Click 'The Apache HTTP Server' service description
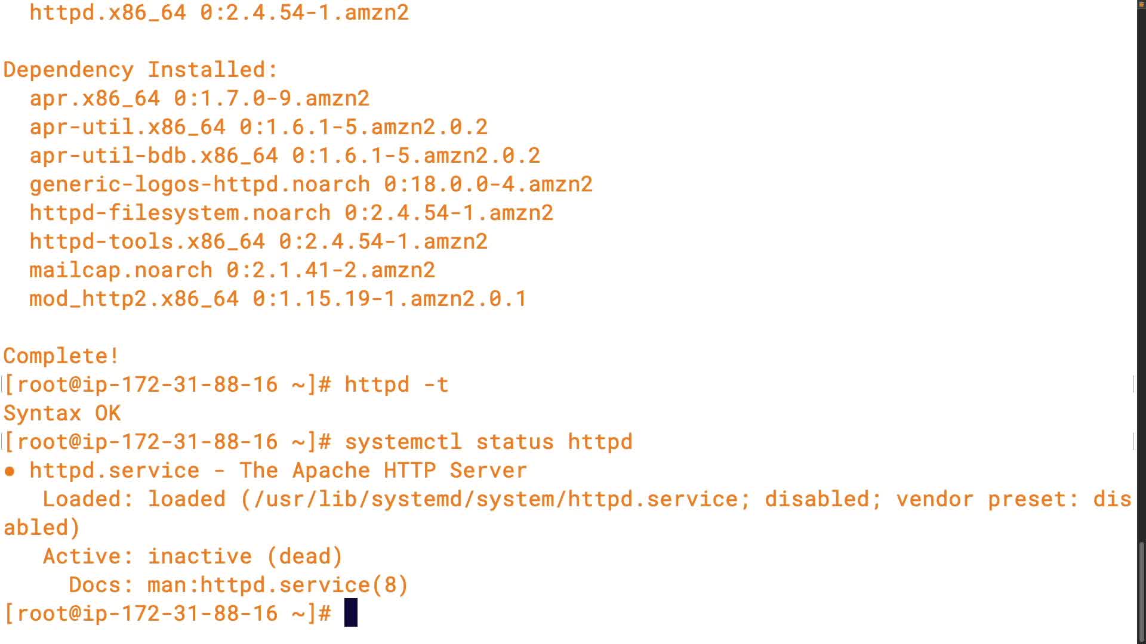The width and height of the screenshot is (1146, 644). pos(383,470)
